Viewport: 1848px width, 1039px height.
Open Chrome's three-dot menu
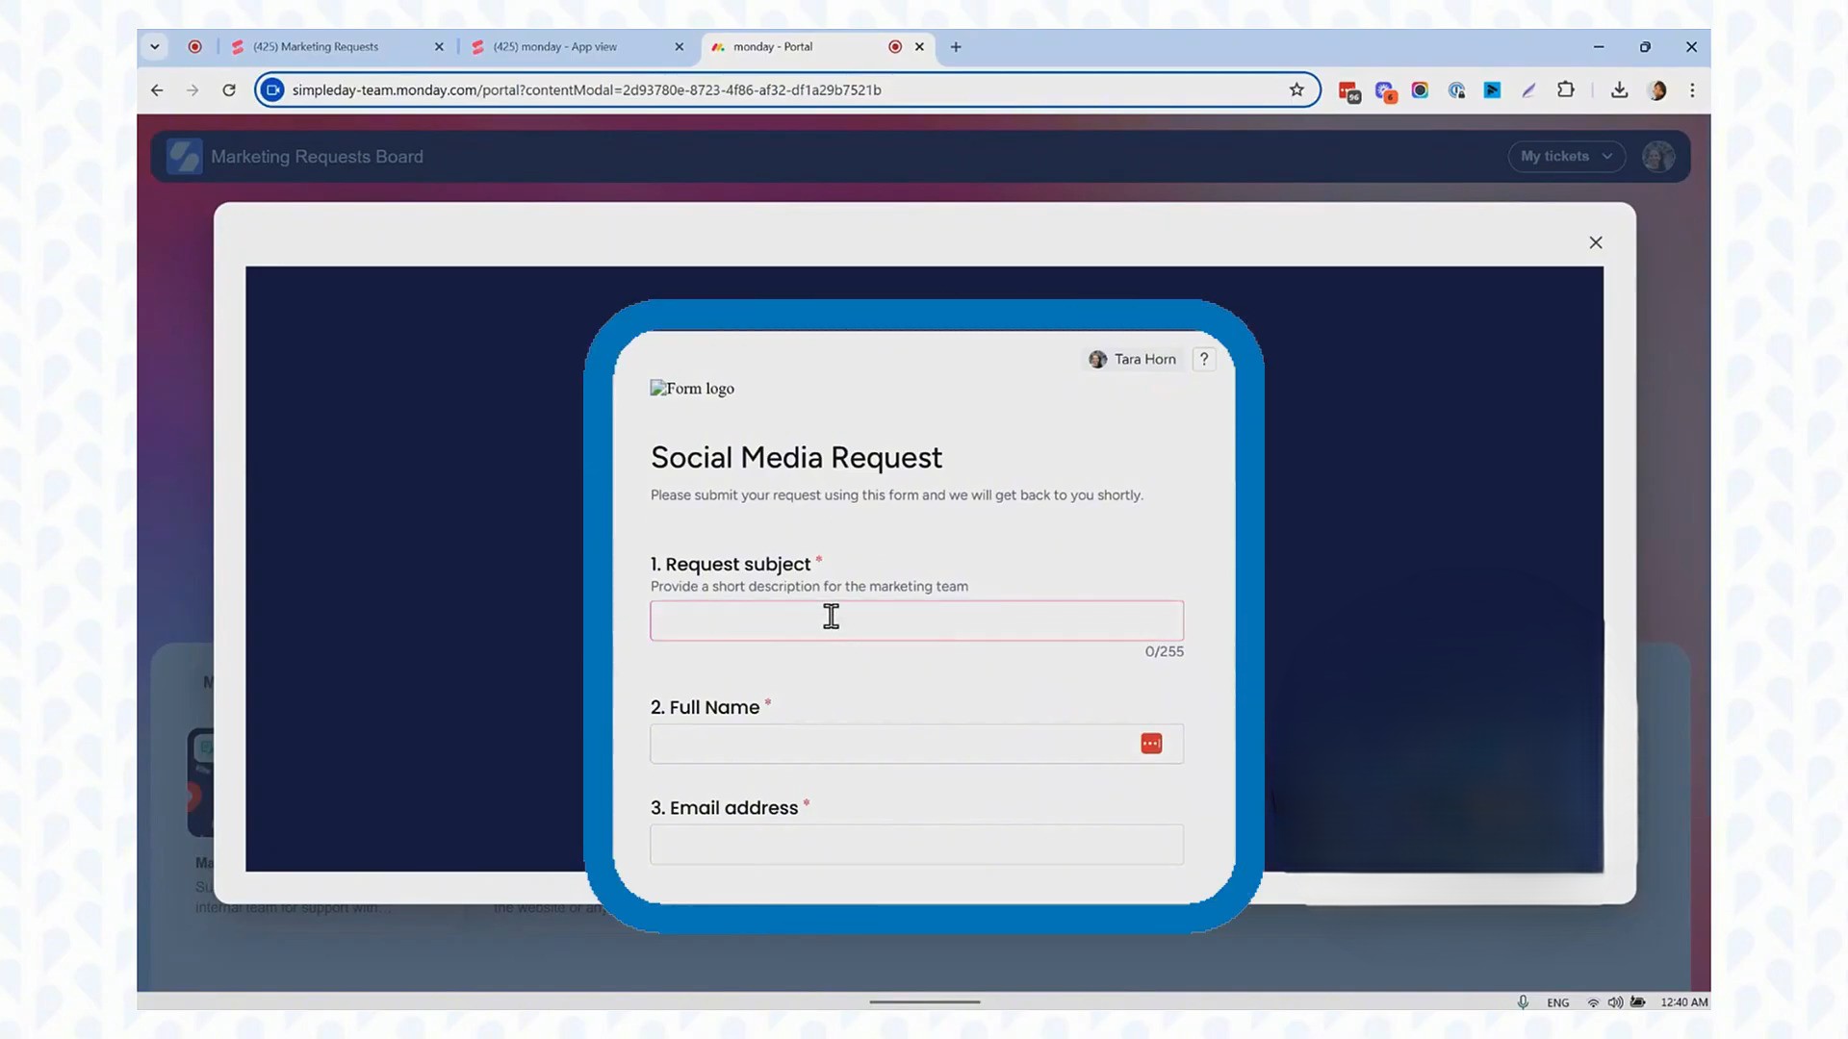click(x=1692, y=89)
